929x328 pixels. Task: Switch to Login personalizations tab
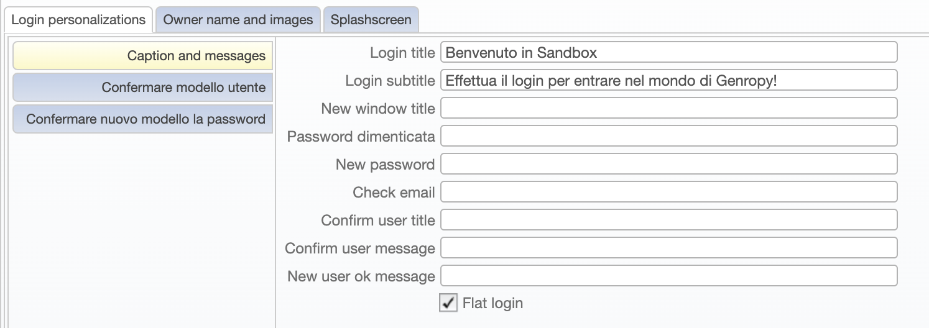click(78, 19)
